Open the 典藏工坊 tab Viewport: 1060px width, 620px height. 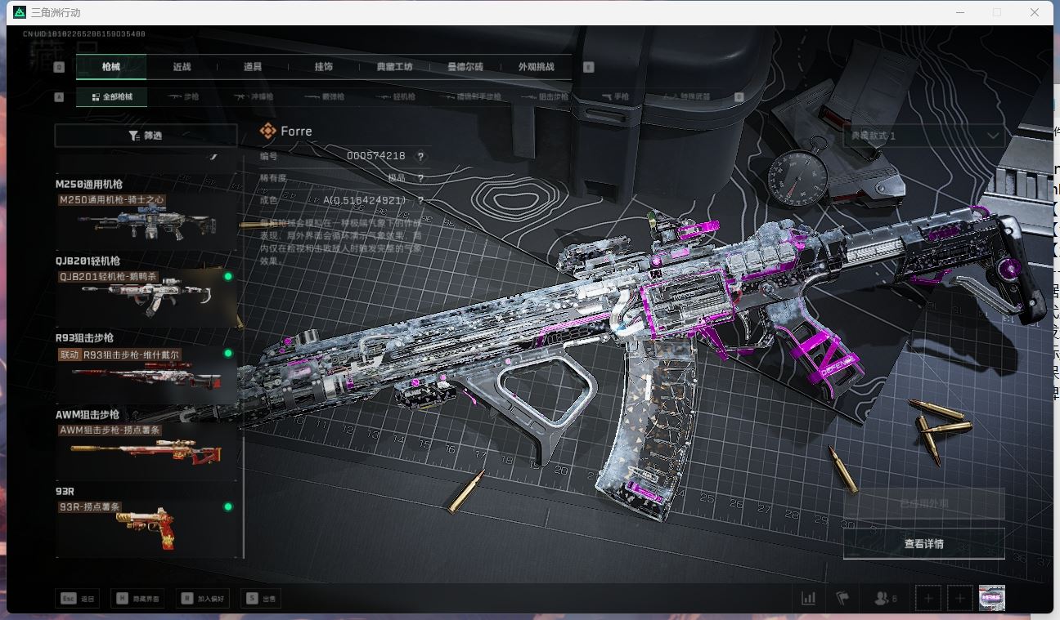pos(394,67)
